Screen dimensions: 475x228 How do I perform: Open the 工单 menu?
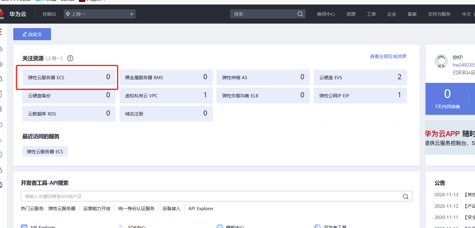click(371, 14)
